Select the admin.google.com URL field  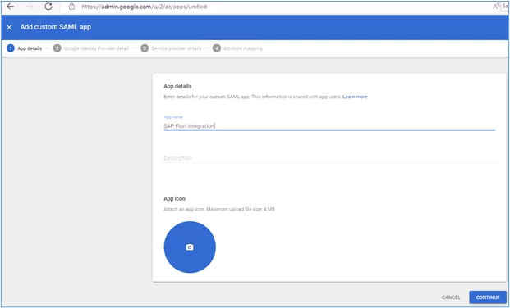pos(144,7)
